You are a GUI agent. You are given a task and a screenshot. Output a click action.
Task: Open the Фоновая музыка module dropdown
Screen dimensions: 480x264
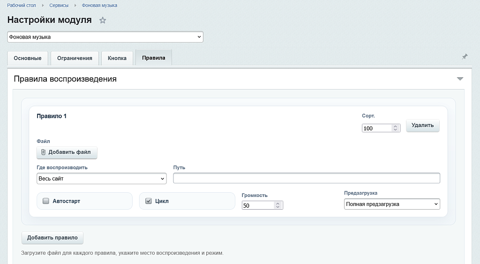[x=105, y=37]
